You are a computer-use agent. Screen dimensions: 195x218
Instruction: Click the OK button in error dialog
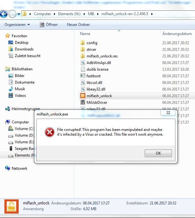click(x=158, y=153)
